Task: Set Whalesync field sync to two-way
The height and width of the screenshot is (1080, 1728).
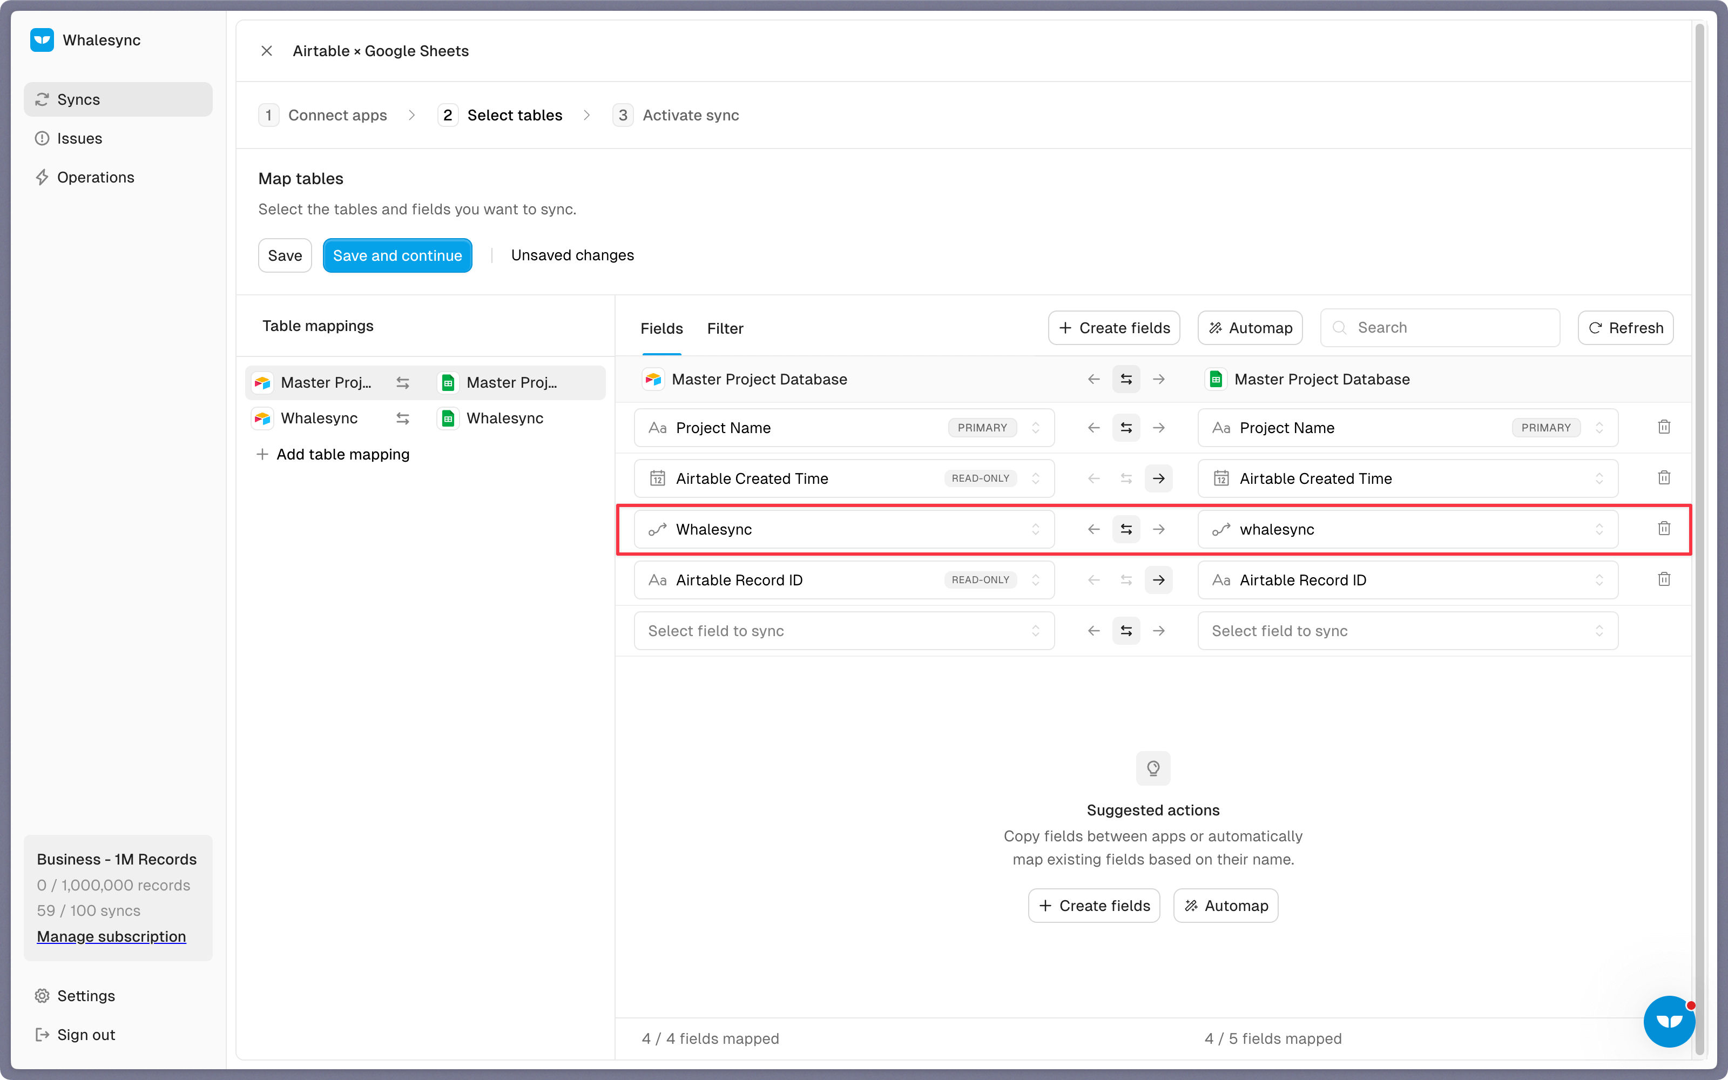Action: click(x=1126, y=529)
